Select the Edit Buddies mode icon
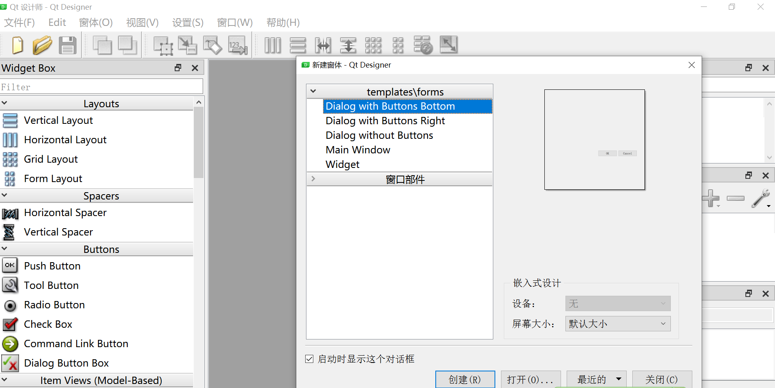 (x=212, y=45)
